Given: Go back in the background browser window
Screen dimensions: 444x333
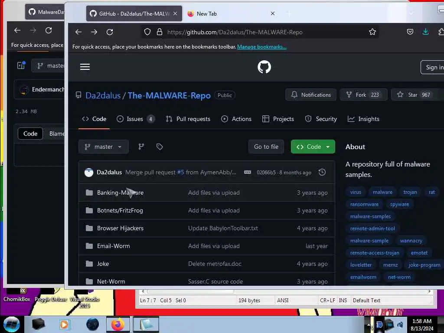Looking at the screenshot, I should [17, 30].
